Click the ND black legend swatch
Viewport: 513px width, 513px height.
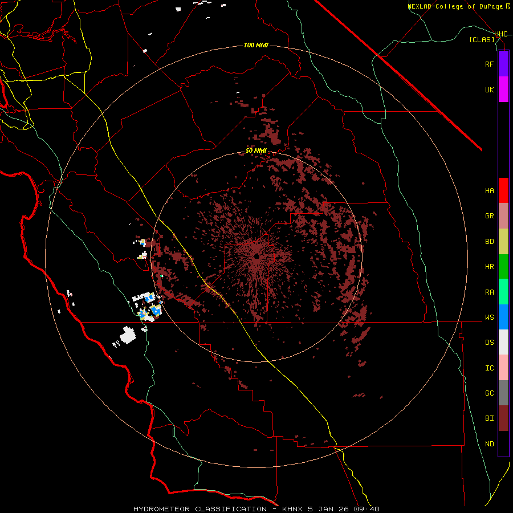point(503,443)
